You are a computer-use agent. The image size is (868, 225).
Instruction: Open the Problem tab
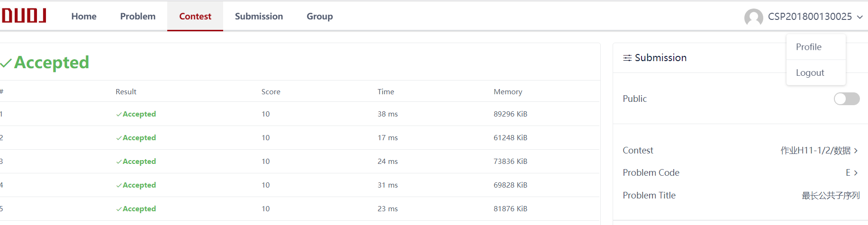tap(138, 16)
